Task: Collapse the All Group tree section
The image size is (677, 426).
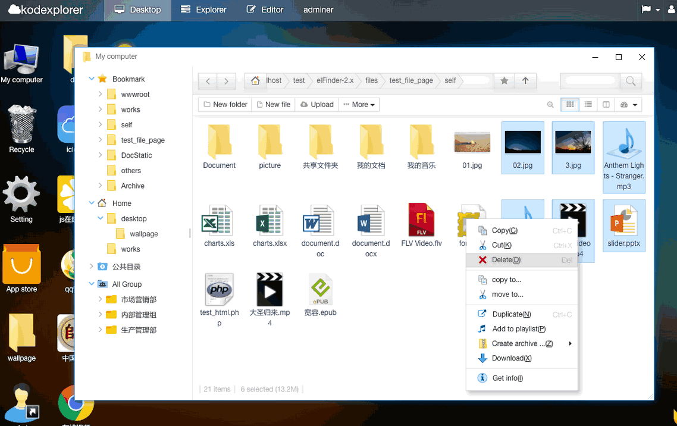Action: (92, 284)
